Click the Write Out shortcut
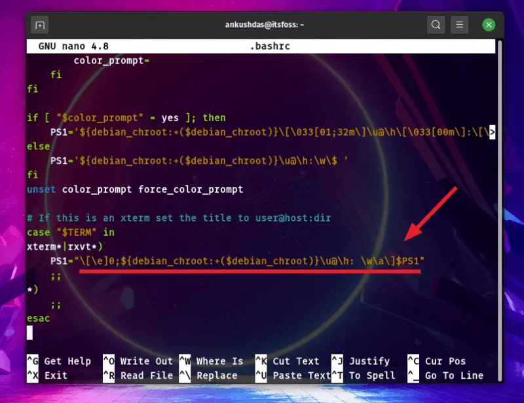The width and height of the screenshot is (524, 403). click(x=145, y=361)
